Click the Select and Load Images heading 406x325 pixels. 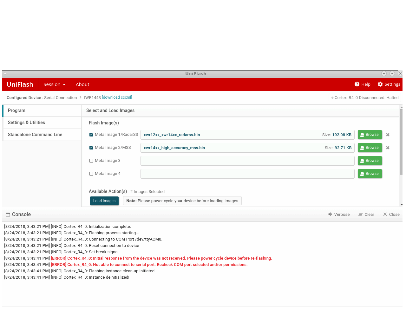click(x=110, y=110)
